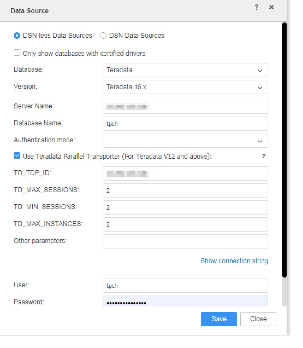Open help for Teradata Parallel Transporter option
The height and width of the screenshot is (348, 303).
tap(263, 156)
